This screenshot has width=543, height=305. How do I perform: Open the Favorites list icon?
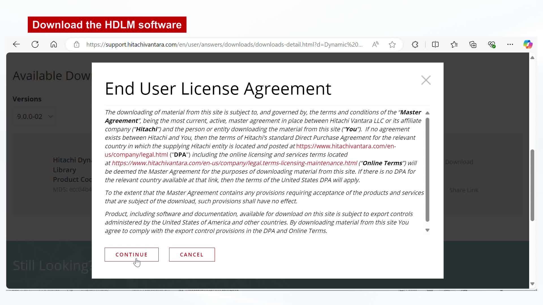coord(454,44)
